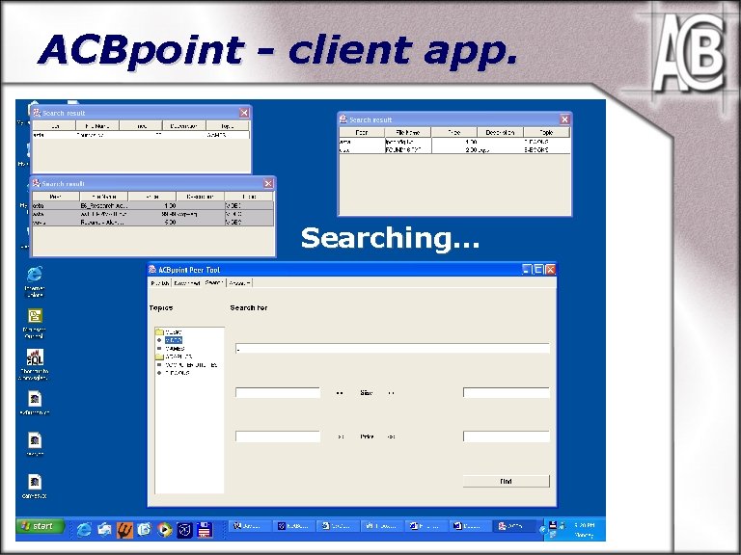Click File Name header in the one-row Search result
Screen dimensions: 741x555
pos(97,125)
